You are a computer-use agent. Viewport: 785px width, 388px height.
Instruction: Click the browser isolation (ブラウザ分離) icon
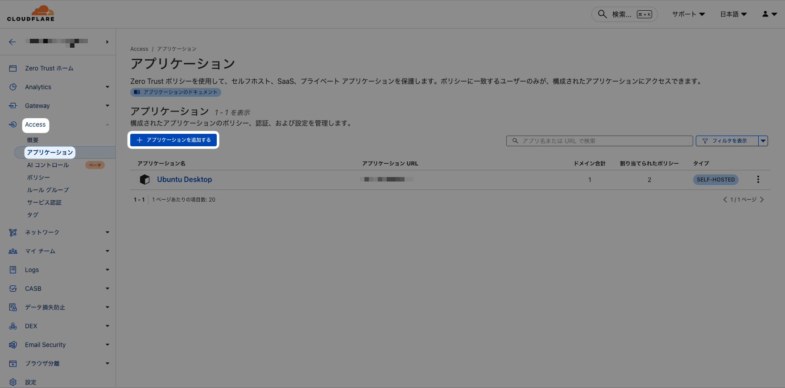13,363
